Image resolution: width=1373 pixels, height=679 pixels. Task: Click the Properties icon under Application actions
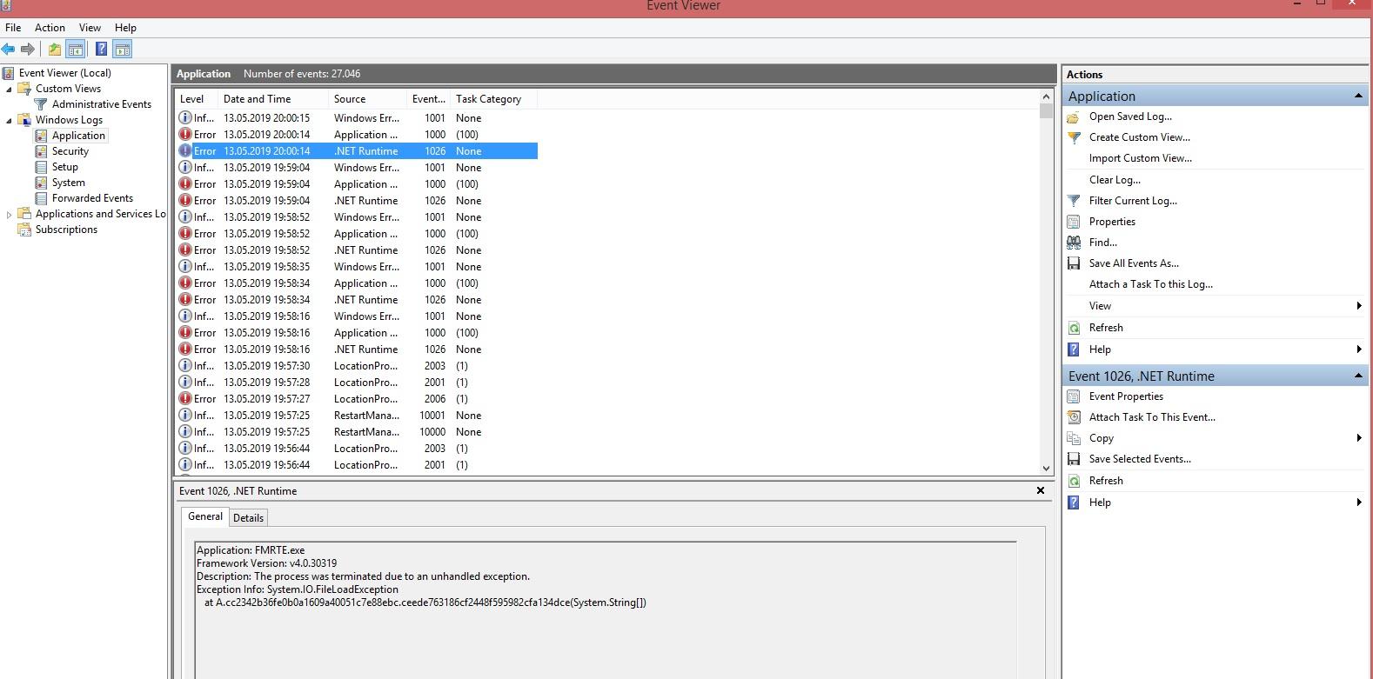click(1074, 222)
